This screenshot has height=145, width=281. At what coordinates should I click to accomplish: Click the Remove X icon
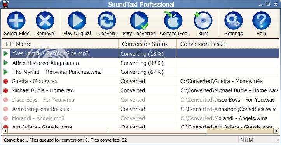(45, 21)
